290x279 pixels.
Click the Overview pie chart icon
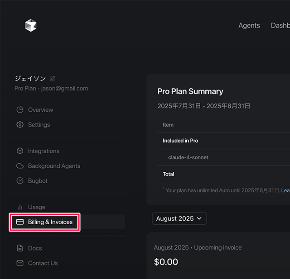tap(20, 110)
